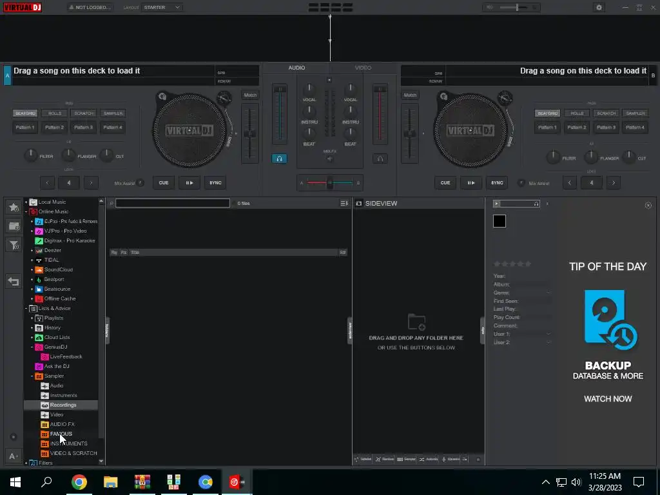Screen dimensions: 660x495
Task: Select SAMPLER pad mode on deck B
Action: (635, 113)
